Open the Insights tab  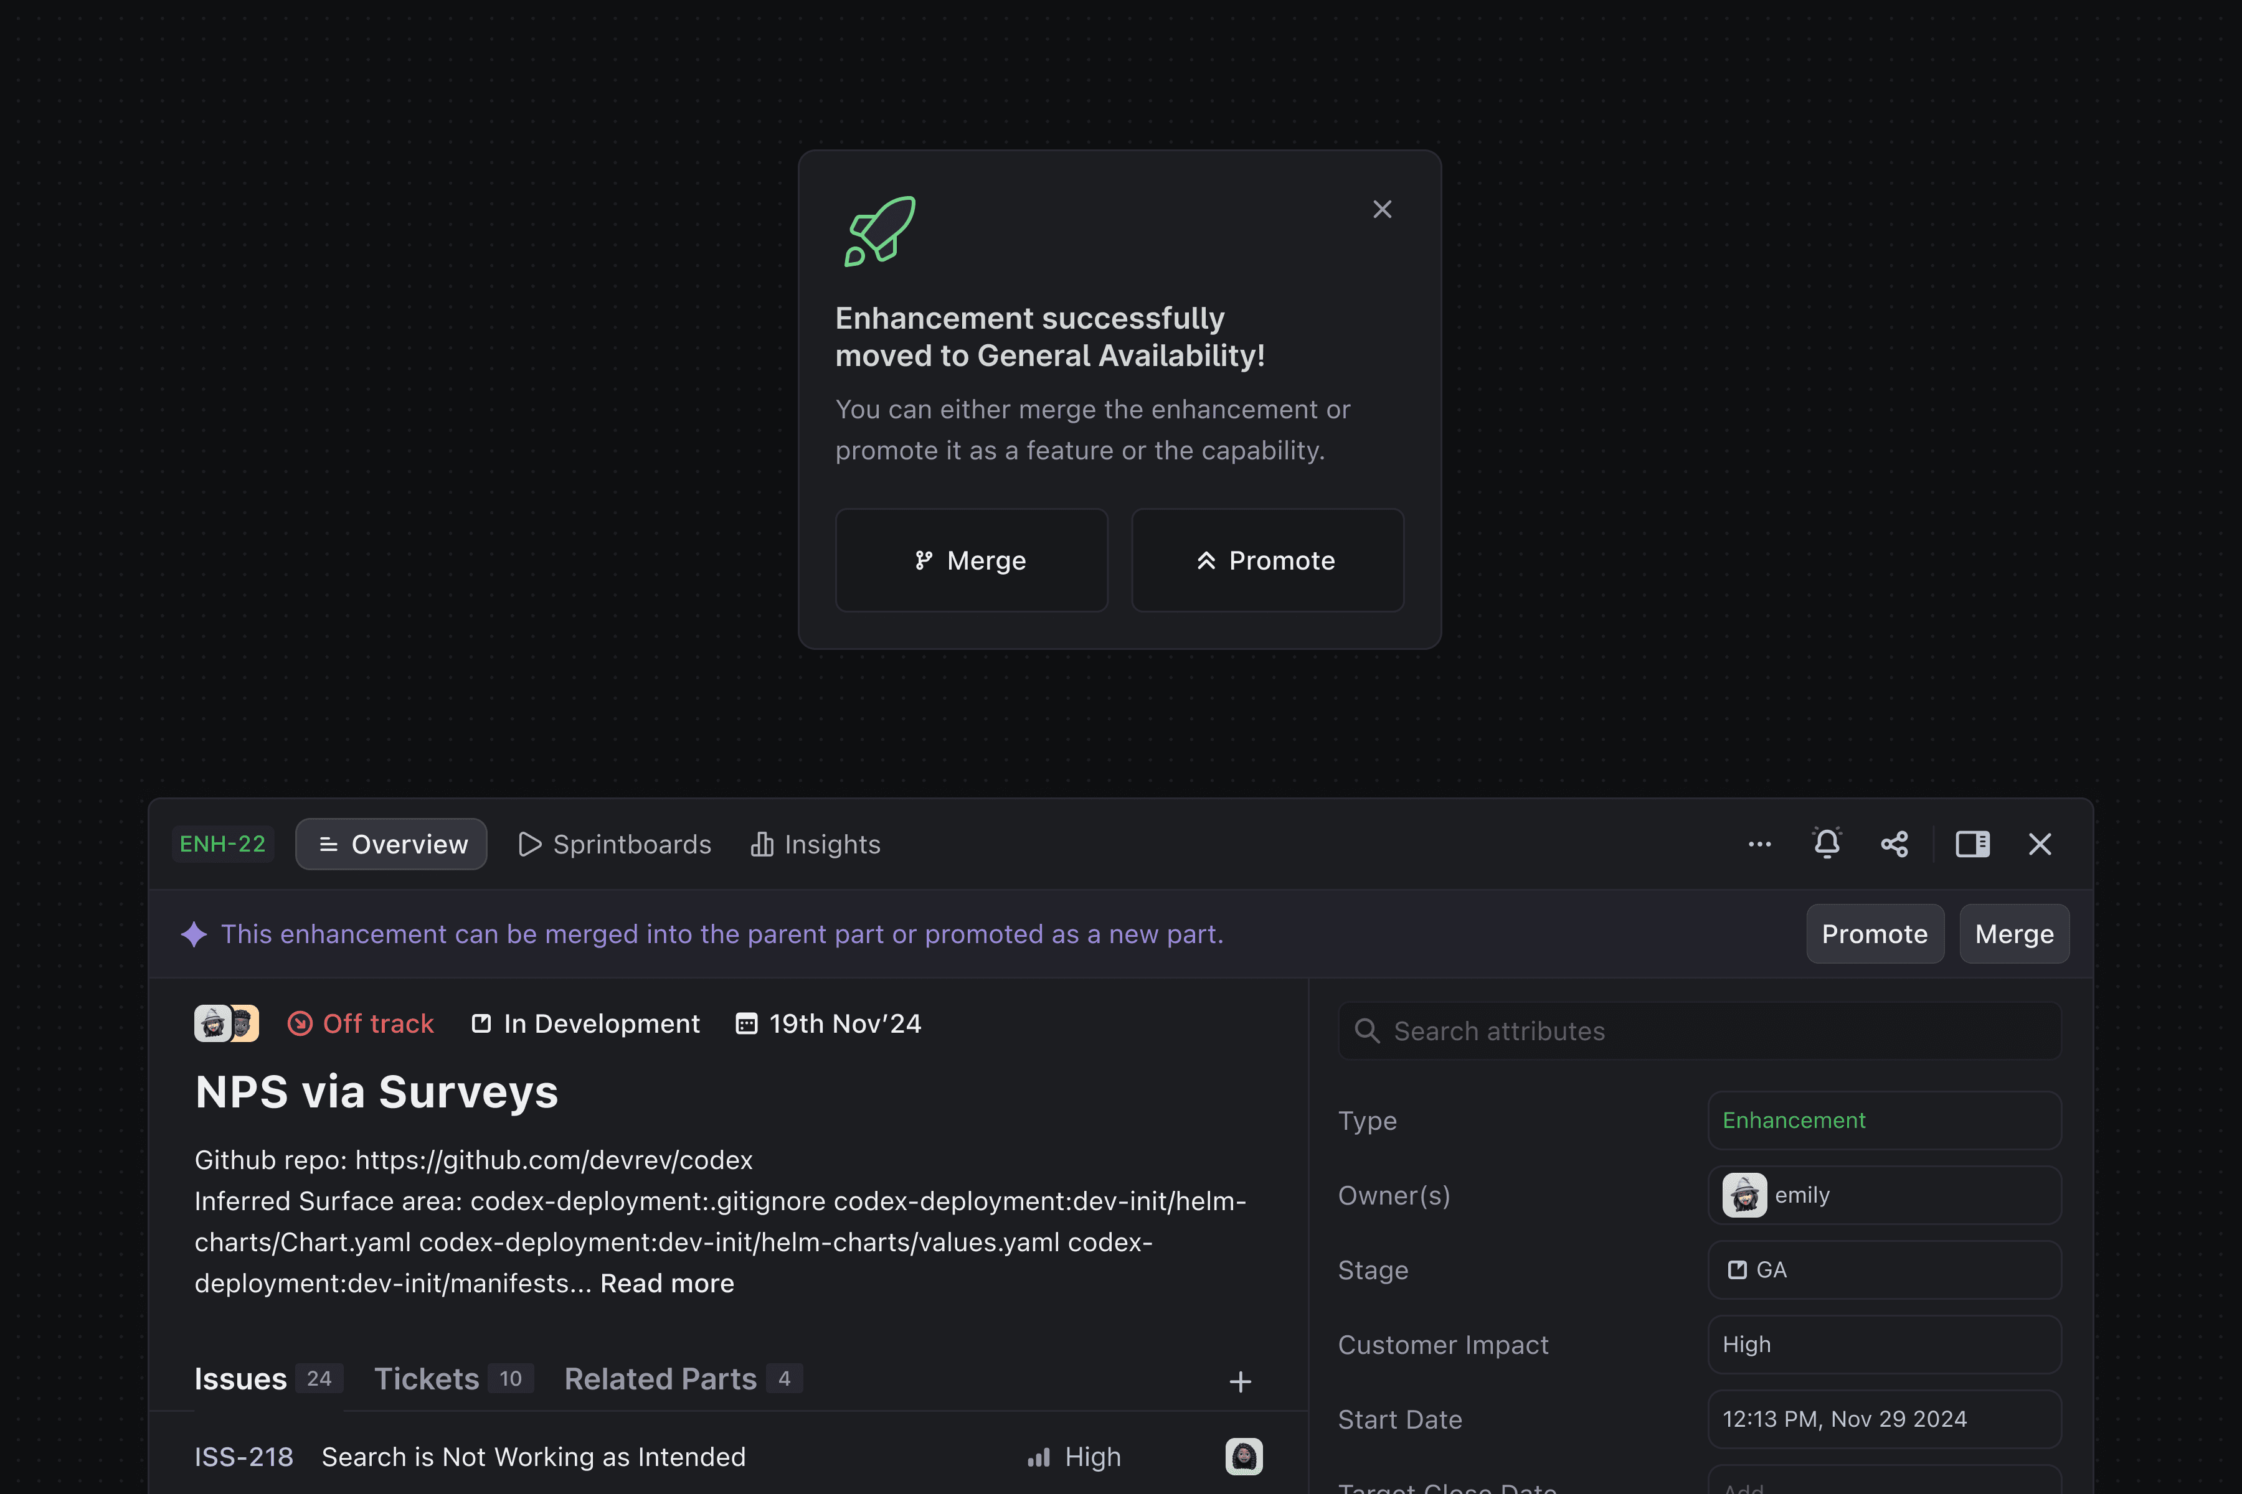(816, 844)
